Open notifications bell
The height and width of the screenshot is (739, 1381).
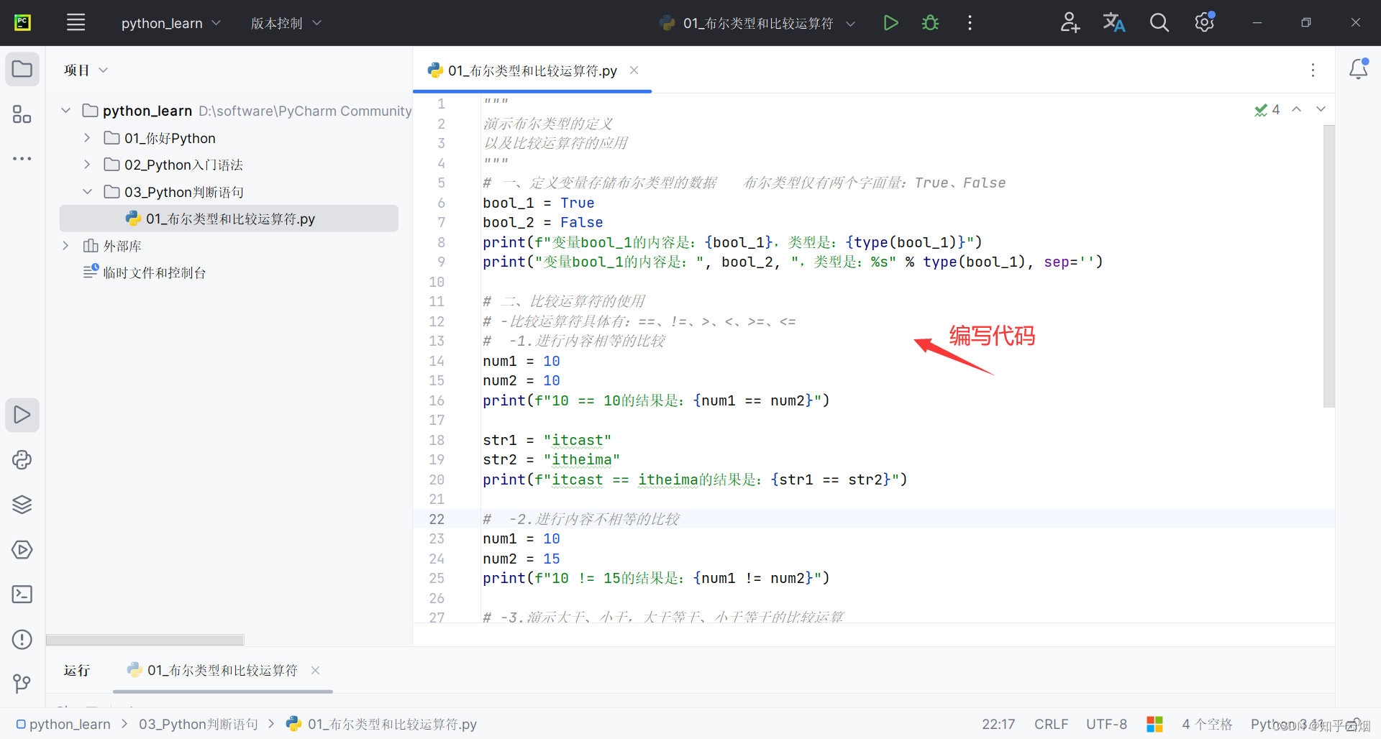pyautogui.click(x=1358, y=69)
